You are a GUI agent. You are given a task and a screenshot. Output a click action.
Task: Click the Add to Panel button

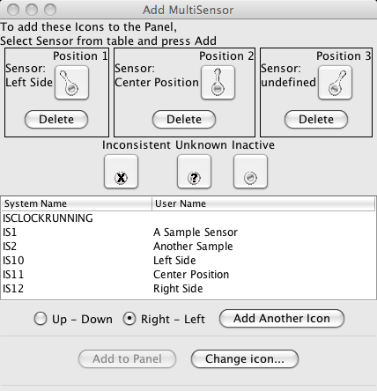tap(127, 358)
